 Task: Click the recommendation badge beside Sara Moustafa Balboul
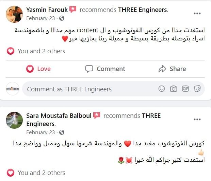pyautogui.click(x=97, y=115)
